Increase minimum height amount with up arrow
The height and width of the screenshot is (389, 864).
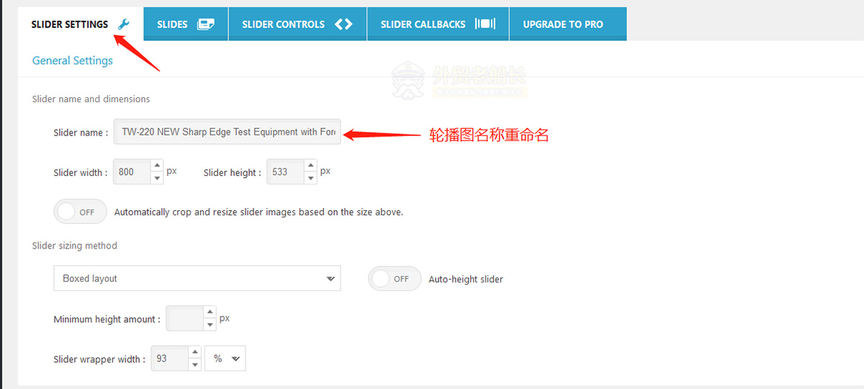pos(210,313)
